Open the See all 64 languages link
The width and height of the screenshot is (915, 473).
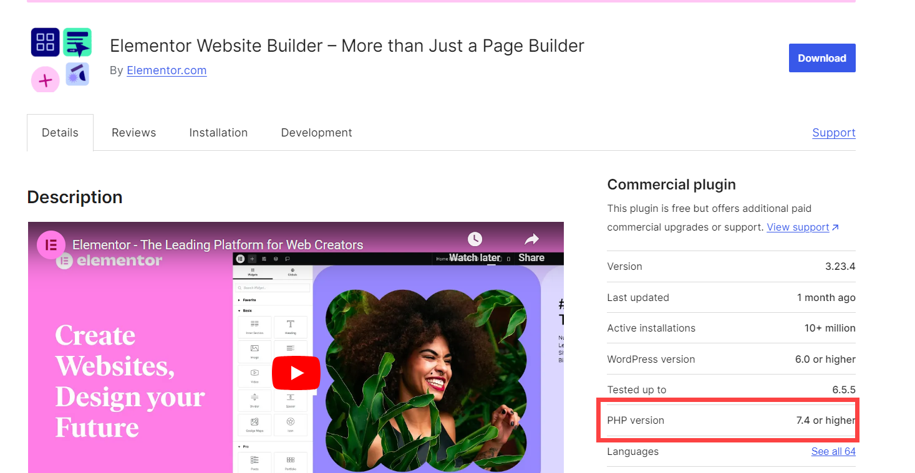tap(833, 451)
